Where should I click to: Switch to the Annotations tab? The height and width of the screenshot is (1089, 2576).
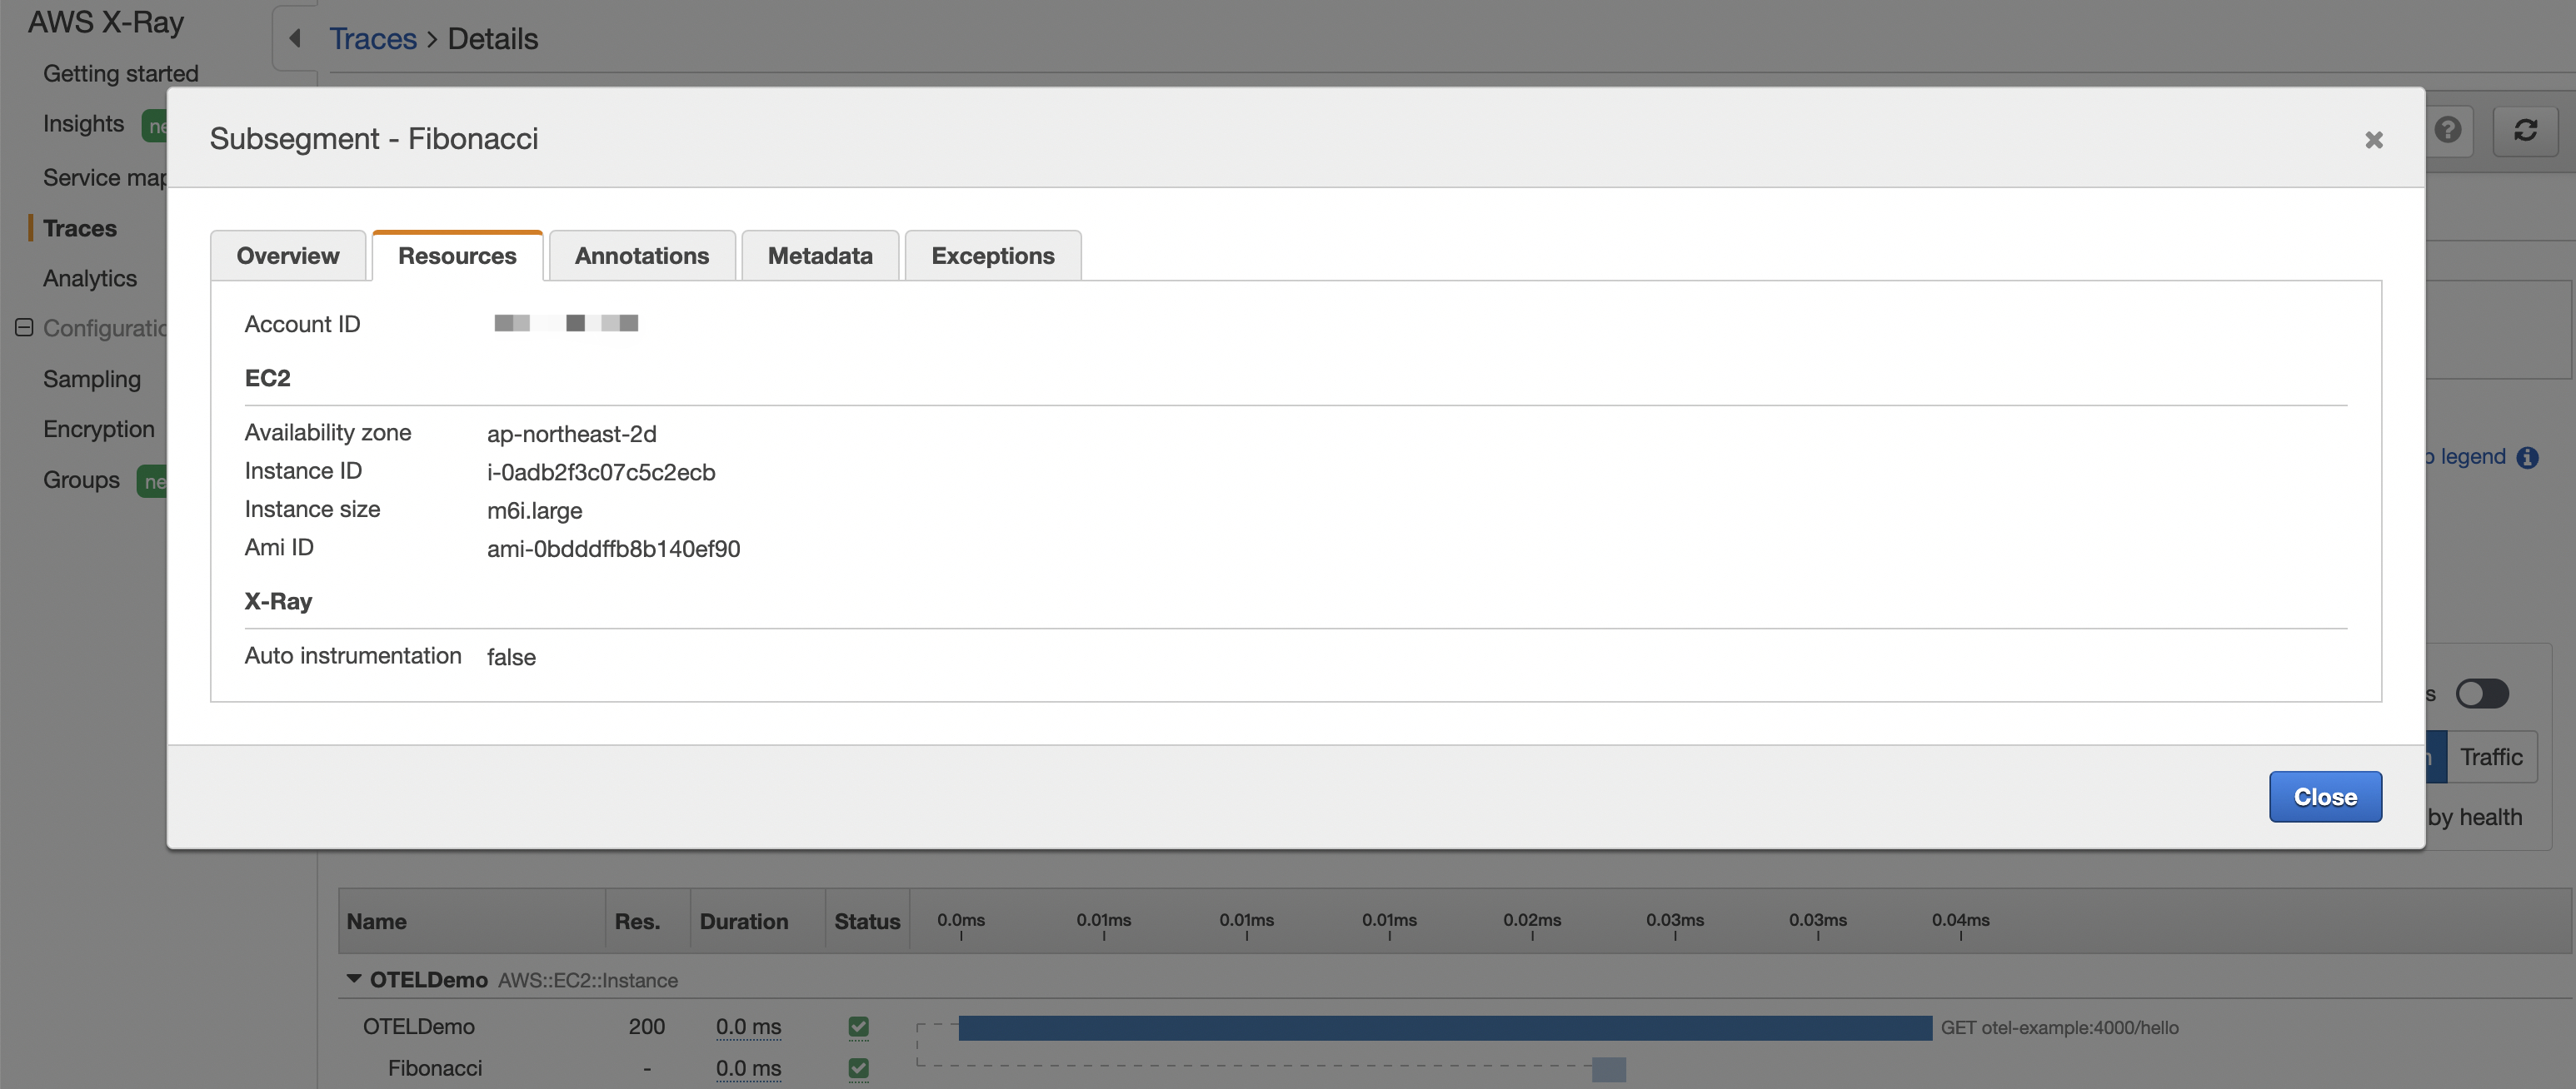(641, 256)
